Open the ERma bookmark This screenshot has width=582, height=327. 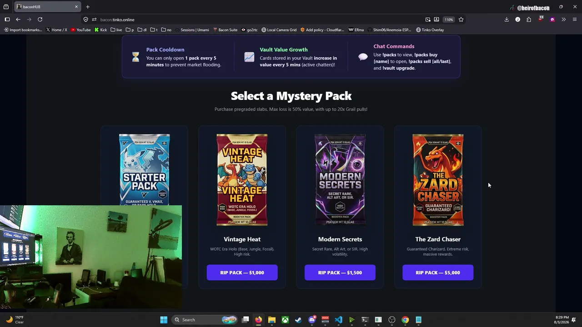point(356,30)
